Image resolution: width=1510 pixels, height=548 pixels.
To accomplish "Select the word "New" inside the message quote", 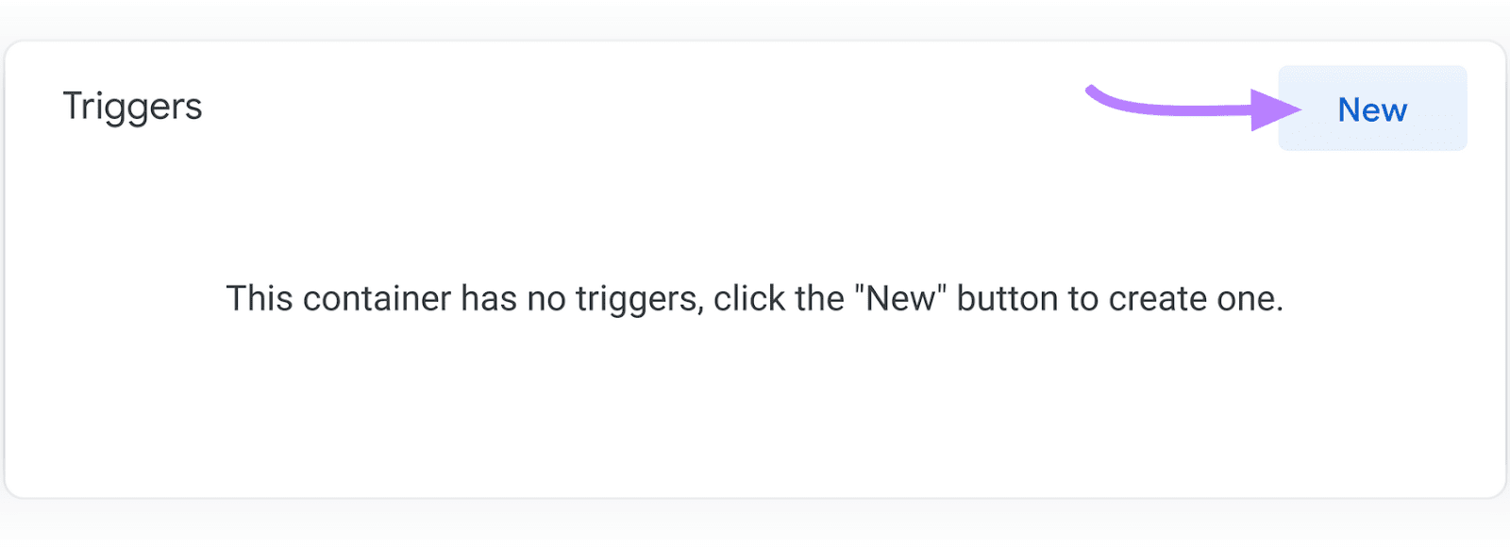I will coord(898,297).
